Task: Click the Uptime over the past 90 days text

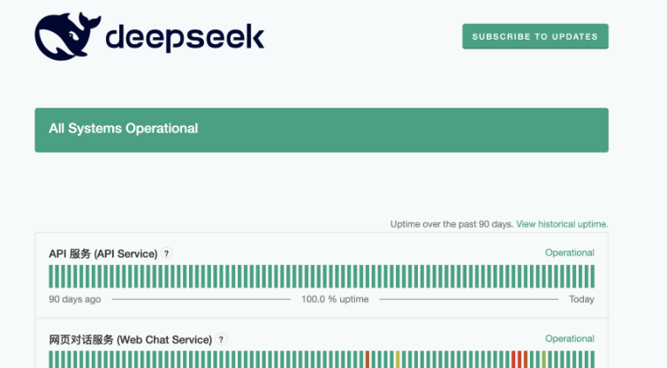Action: click(x=451, y=224)
